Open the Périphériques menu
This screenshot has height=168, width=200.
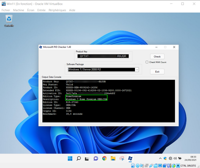tap(57, 10)
